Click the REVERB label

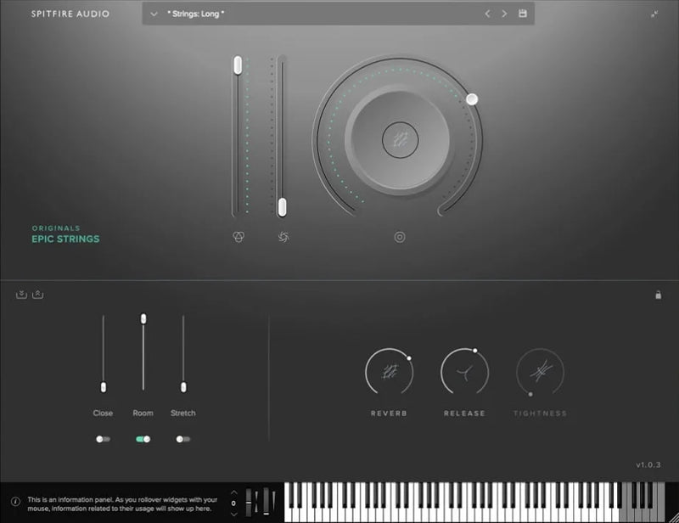click(x=389, y=413)
